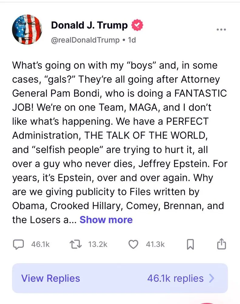The image size is (240, 304).
Task: Click the speech bubble reply icon
Action: (19, 244)
